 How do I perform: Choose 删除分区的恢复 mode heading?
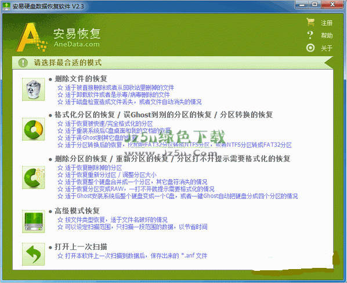pos(81,159)
